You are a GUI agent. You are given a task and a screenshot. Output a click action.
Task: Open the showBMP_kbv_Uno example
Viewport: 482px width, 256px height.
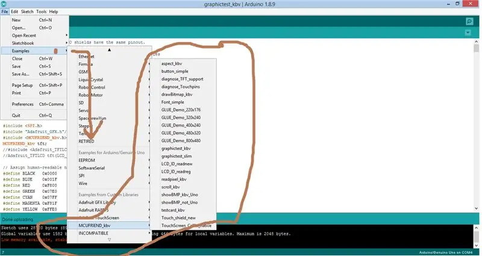pos(183,195)
